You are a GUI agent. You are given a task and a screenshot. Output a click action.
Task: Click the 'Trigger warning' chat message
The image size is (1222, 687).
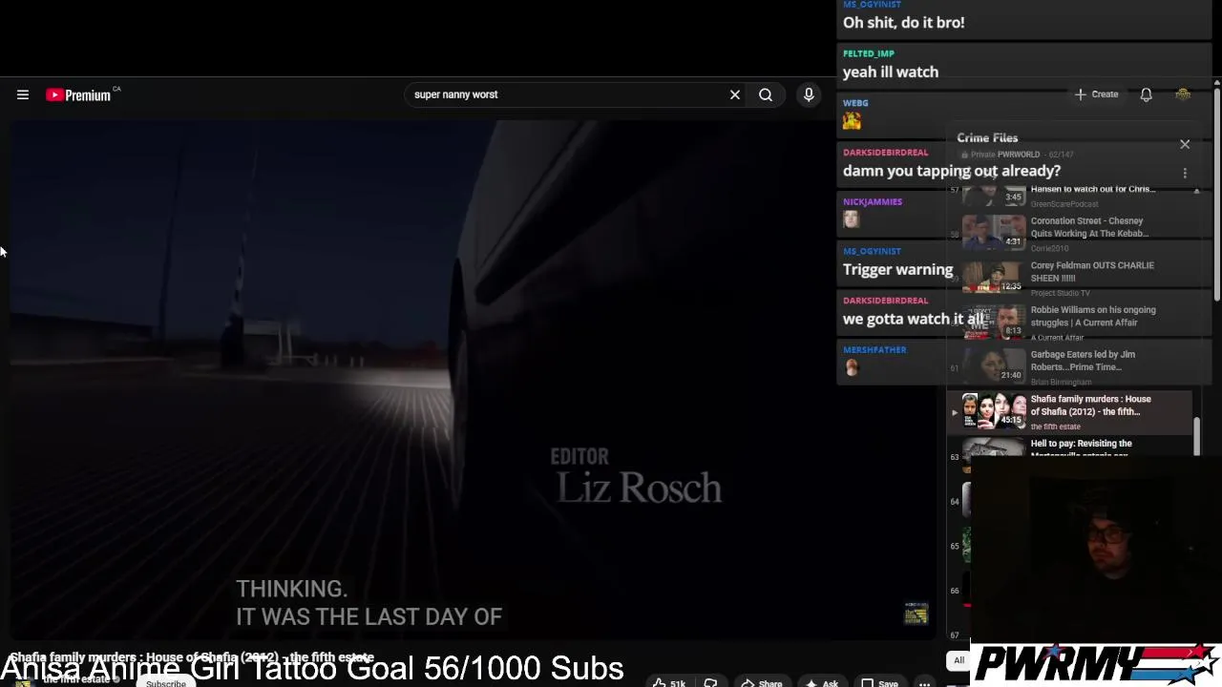pyautogui.click(x=897, y=269)
